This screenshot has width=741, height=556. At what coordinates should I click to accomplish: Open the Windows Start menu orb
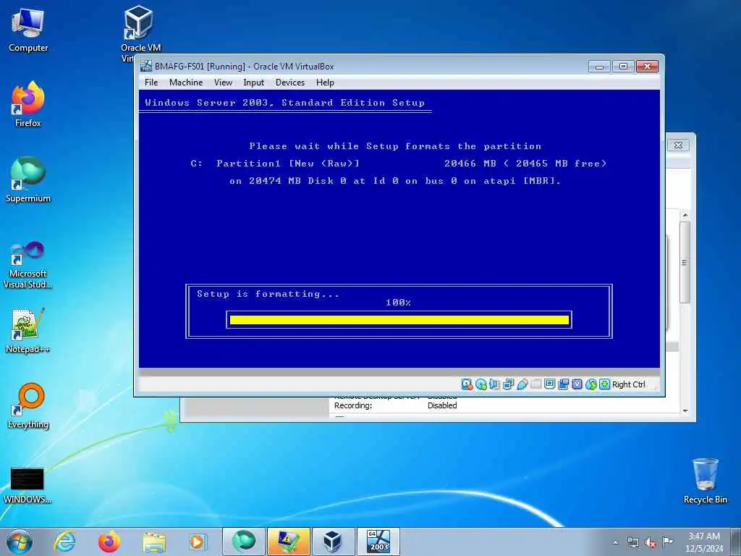(20, 542)
